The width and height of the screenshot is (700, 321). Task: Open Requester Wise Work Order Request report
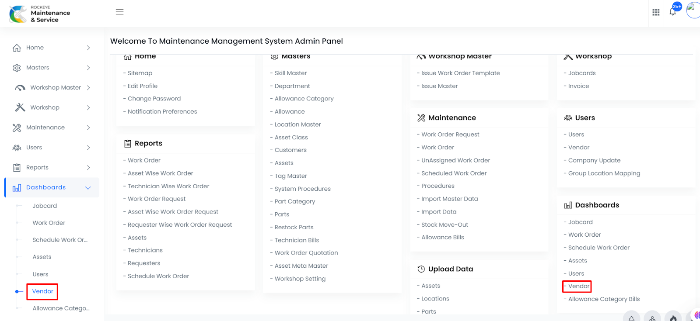[x=180, y=224]
